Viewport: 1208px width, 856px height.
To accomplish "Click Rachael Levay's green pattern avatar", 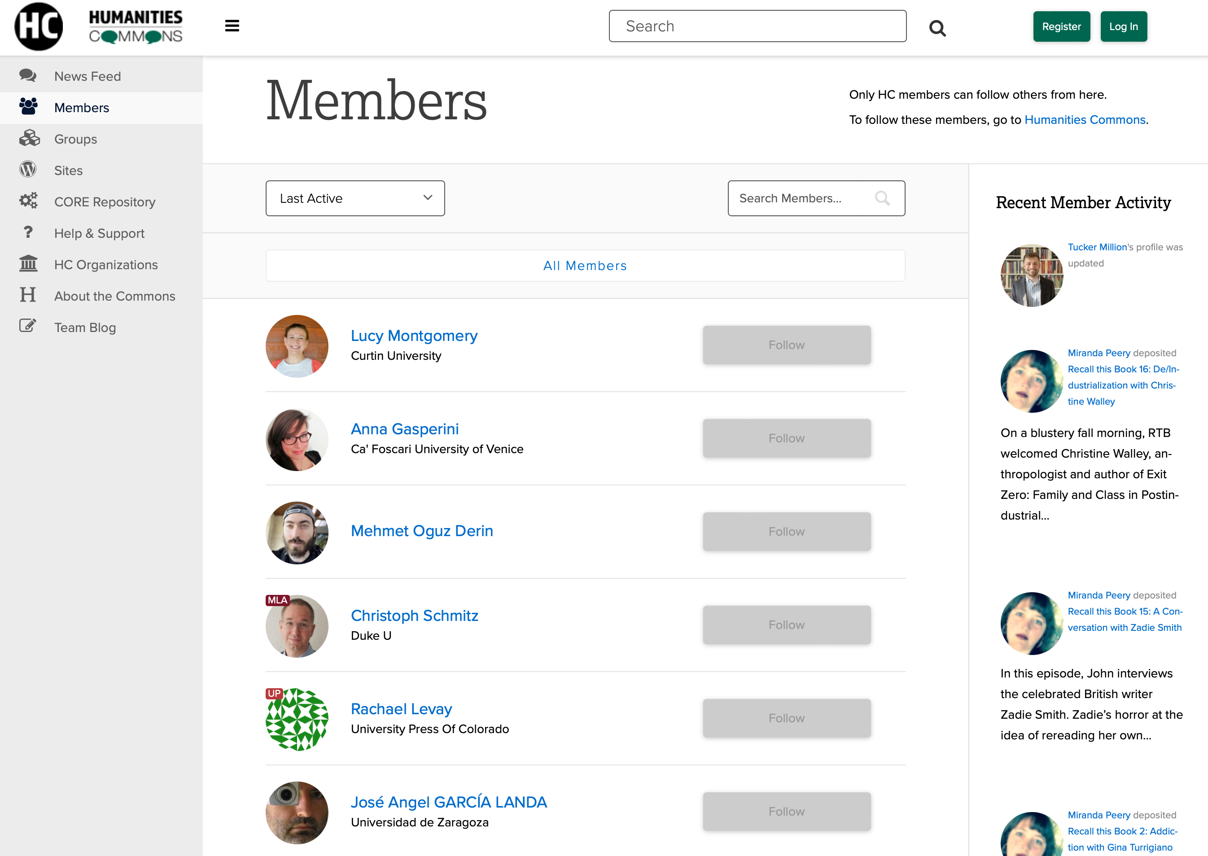I will pos(297,719).
